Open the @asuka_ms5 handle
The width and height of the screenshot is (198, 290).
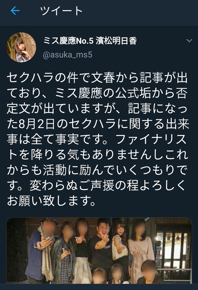coord(67,55)
